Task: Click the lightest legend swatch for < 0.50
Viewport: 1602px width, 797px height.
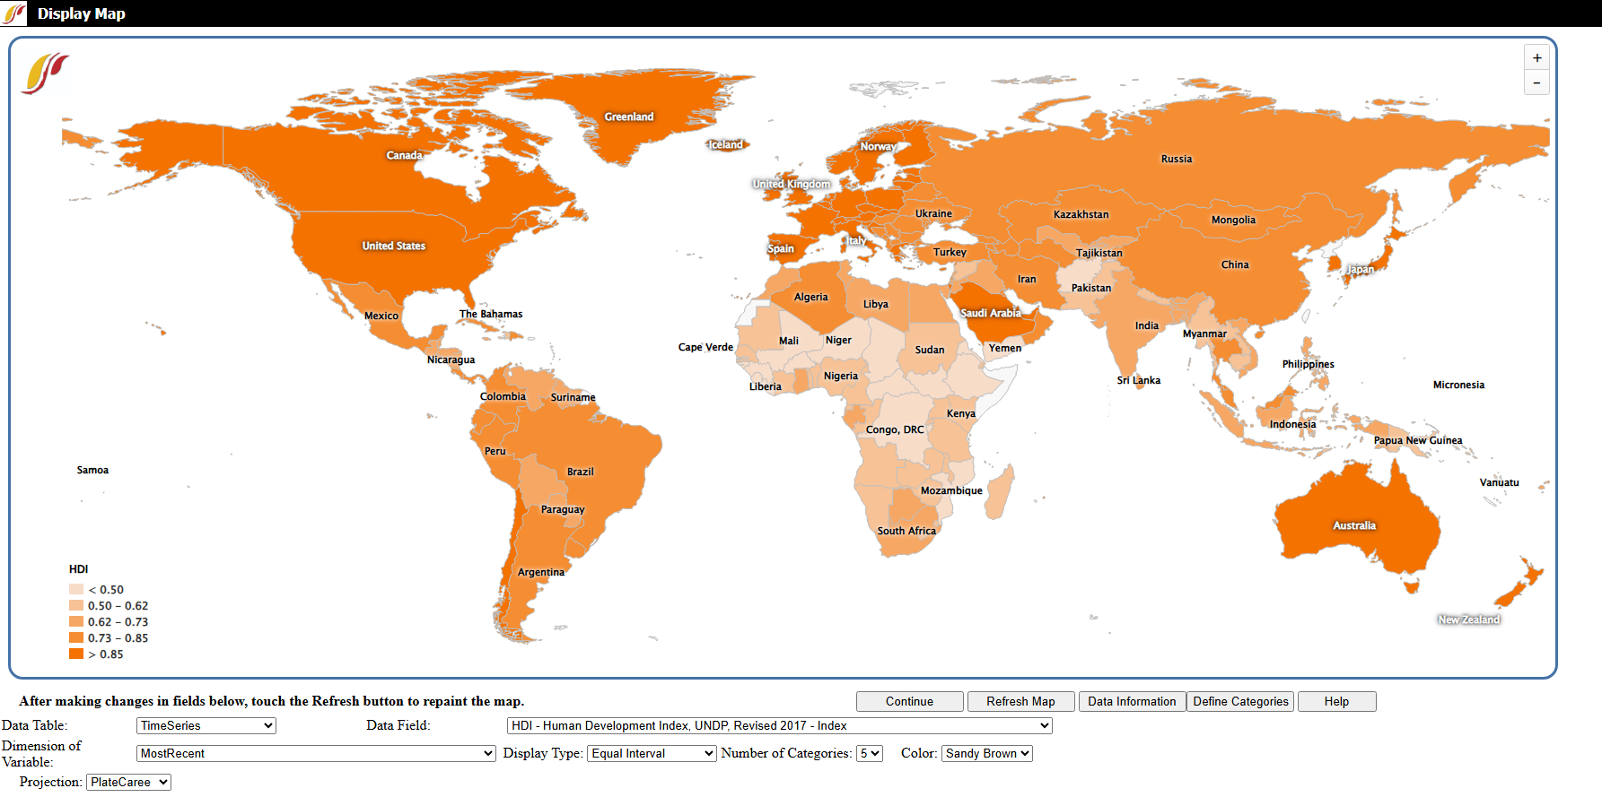Action: tap(76, 590)
